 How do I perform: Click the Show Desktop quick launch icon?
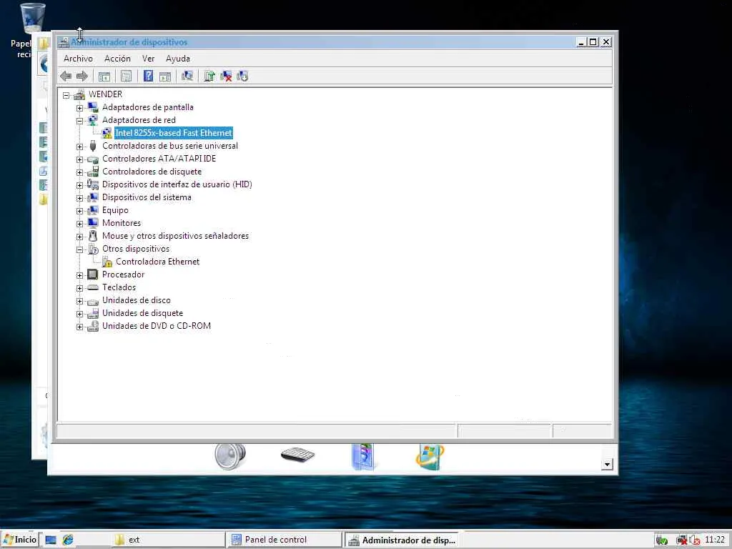(x=51, y=540)
